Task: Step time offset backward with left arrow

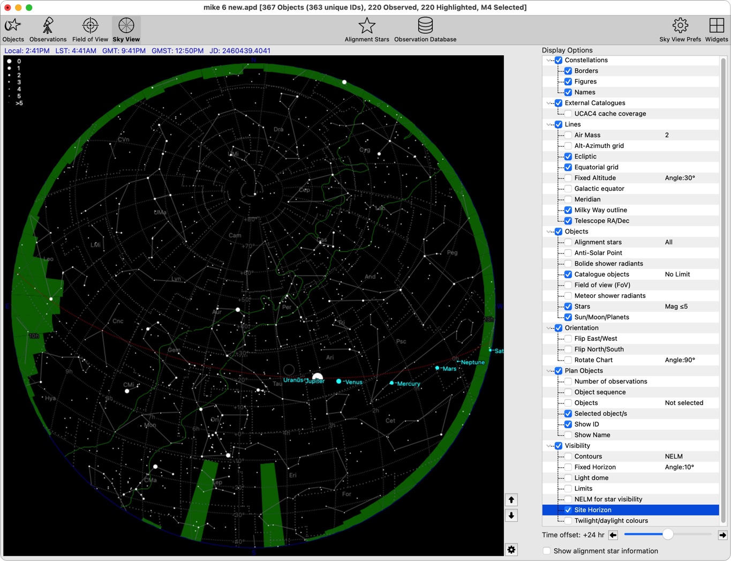Action: pyautogui.click(x=613, y=535)
